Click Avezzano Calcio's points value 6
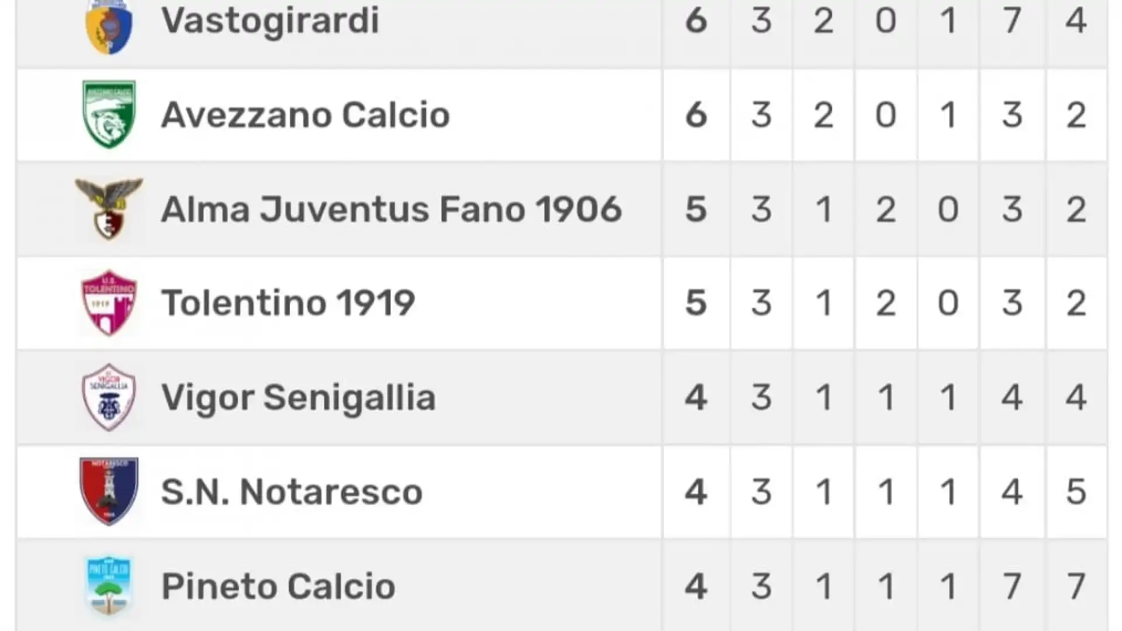Image resolution: width=1122 pixels, height=631 pixels. pyautogui.click(x=696, y=115)
